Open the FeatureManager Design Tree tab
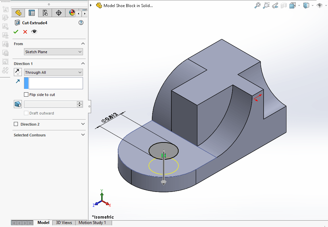Image resolution: width=328 pixels, height=227 pixels. pos(18,13)
